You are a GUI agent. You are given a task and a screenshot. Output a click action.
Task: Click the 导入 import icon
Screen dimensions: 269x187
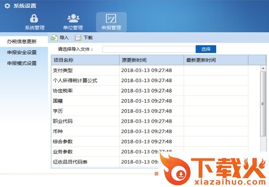coord(54,38)
